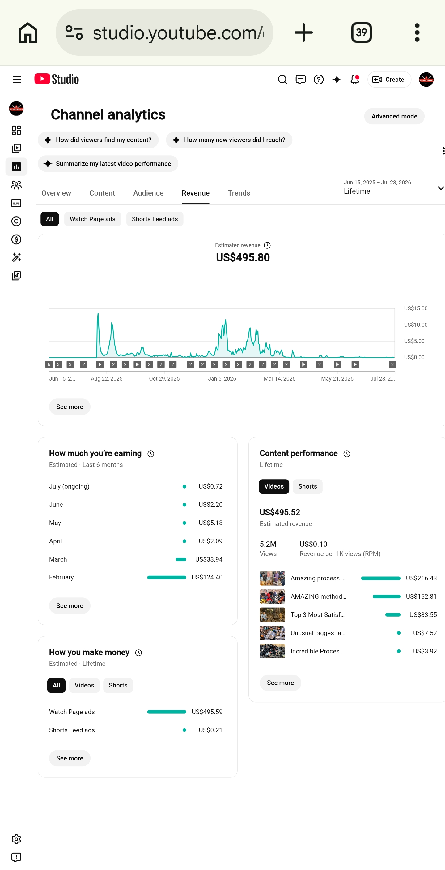Switch Content performance to Shorts
The height and width of the screenshot is (870, 445).
tap(308, 486)
